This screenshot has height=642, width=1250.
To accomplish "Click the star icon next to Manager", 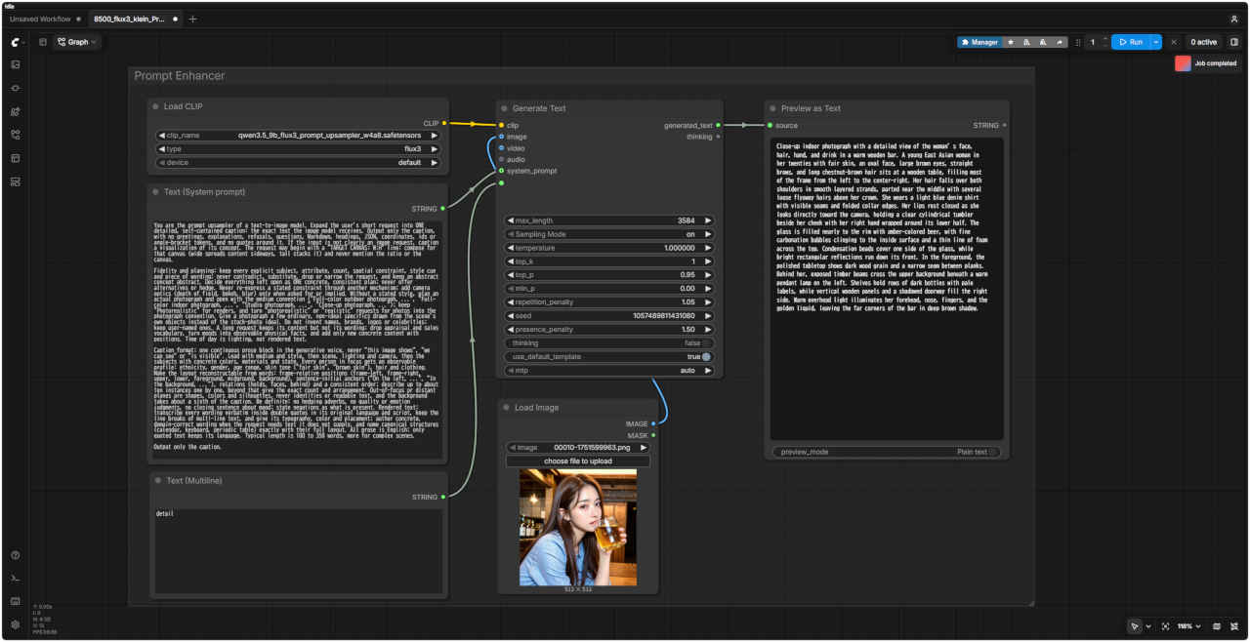I will point(1011,42).
